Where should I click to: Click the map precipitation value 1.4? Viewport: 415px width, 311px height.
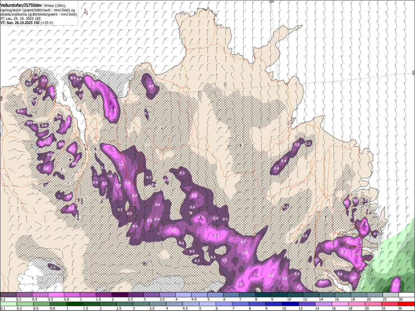(x=256, y=275)
